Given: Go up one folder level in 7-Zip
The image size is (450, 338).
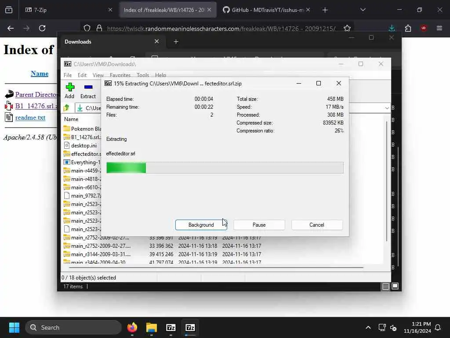Looking at the screenshot, I should [67, 108].
